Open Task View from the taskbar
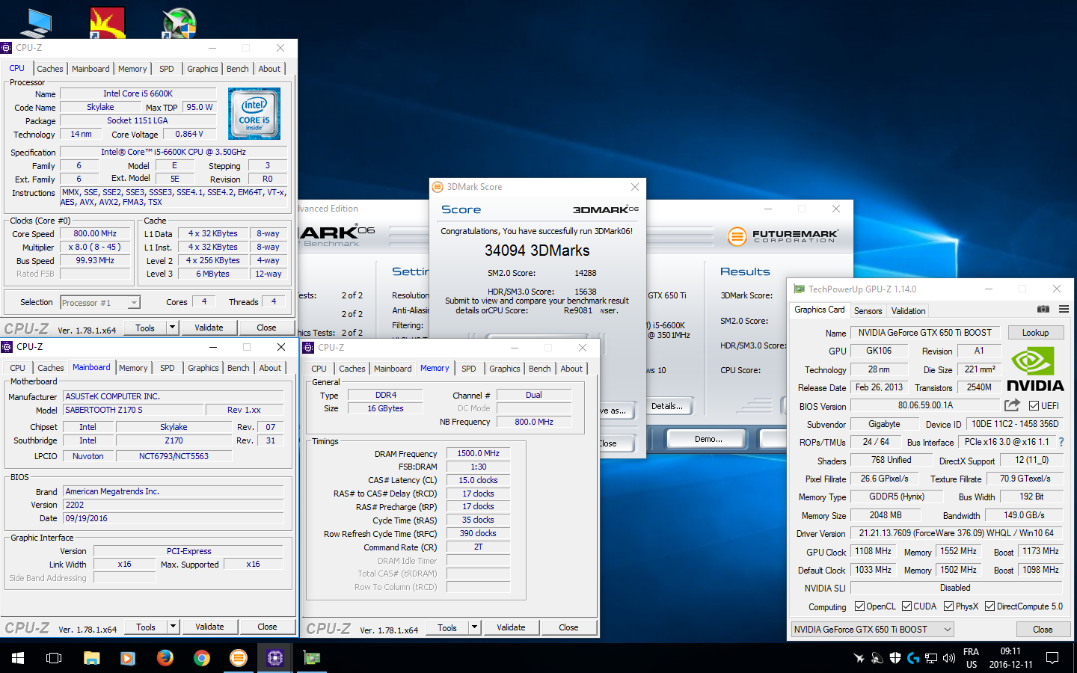 [x=54, y=658]
